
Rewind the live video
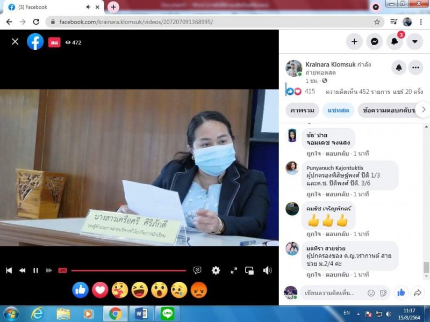tap(22, 270)
